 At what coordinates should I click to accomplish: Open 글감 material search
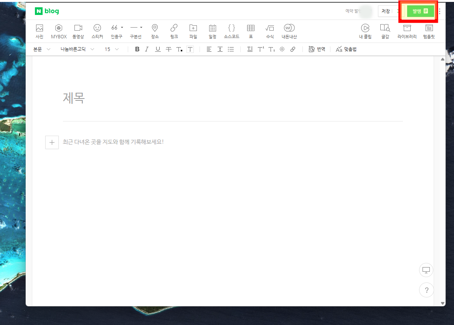pyautogui.click(x=385, y=31)
